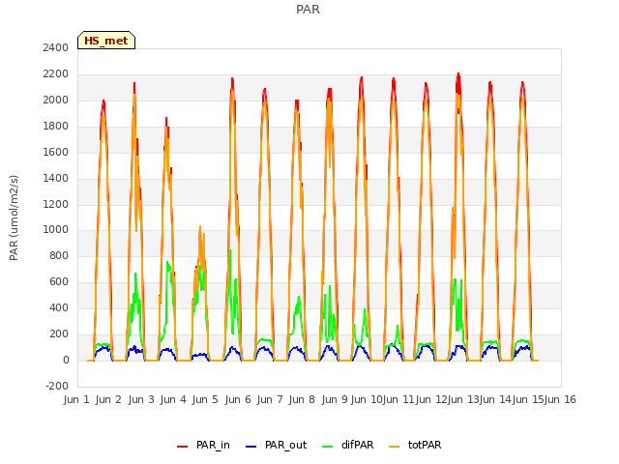Click the Jun 16 x-axis date label
The height and width of the screenshot is (464, 619).
[x=560, y=399]
